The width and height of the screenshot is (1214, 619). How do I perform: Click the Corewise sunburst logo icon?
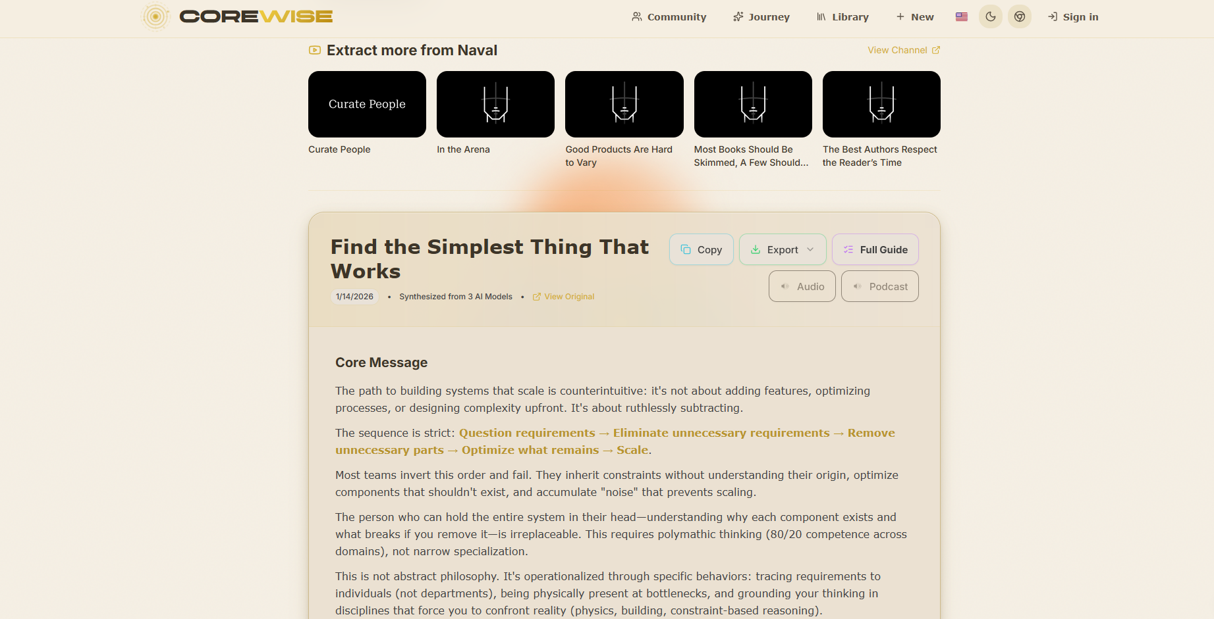pyautogui.click(x=156, y=16)
